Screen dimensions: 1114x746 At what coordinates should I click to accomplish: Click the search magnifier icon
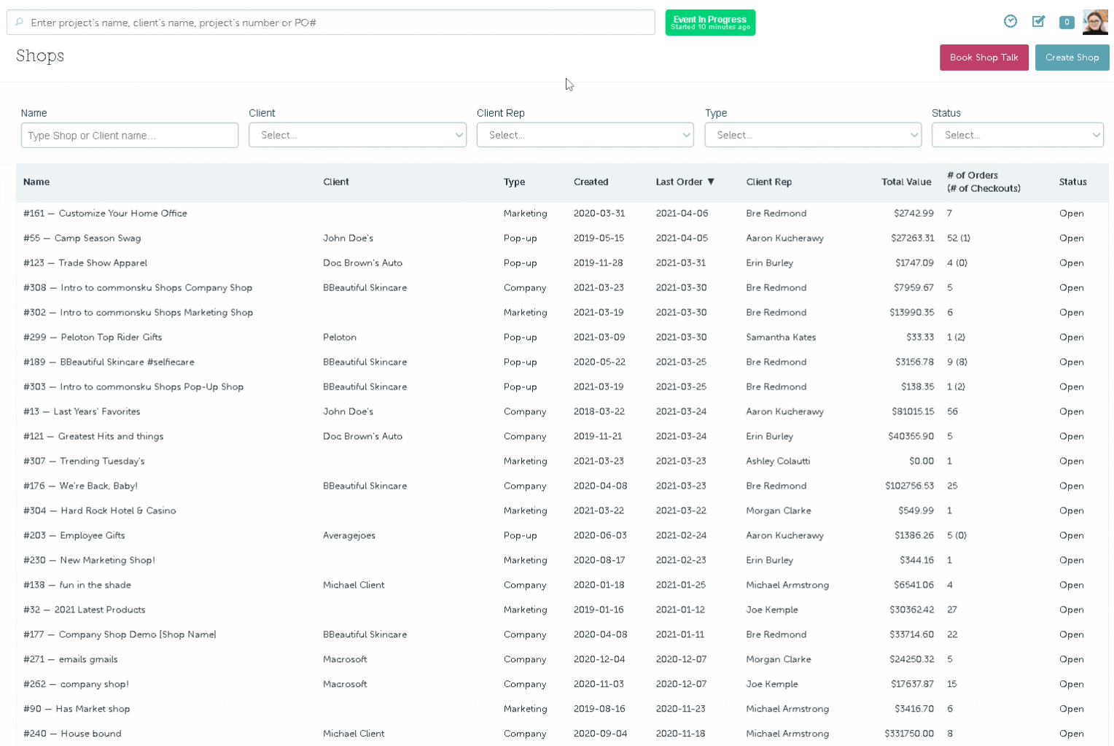19,23
